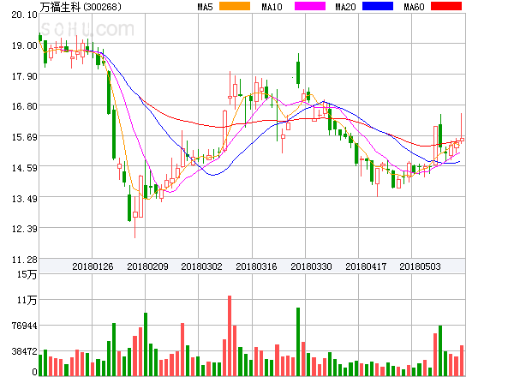Click the MA60 legend label
The width and height of the screenshot is (514, 377).
[414, 7]
